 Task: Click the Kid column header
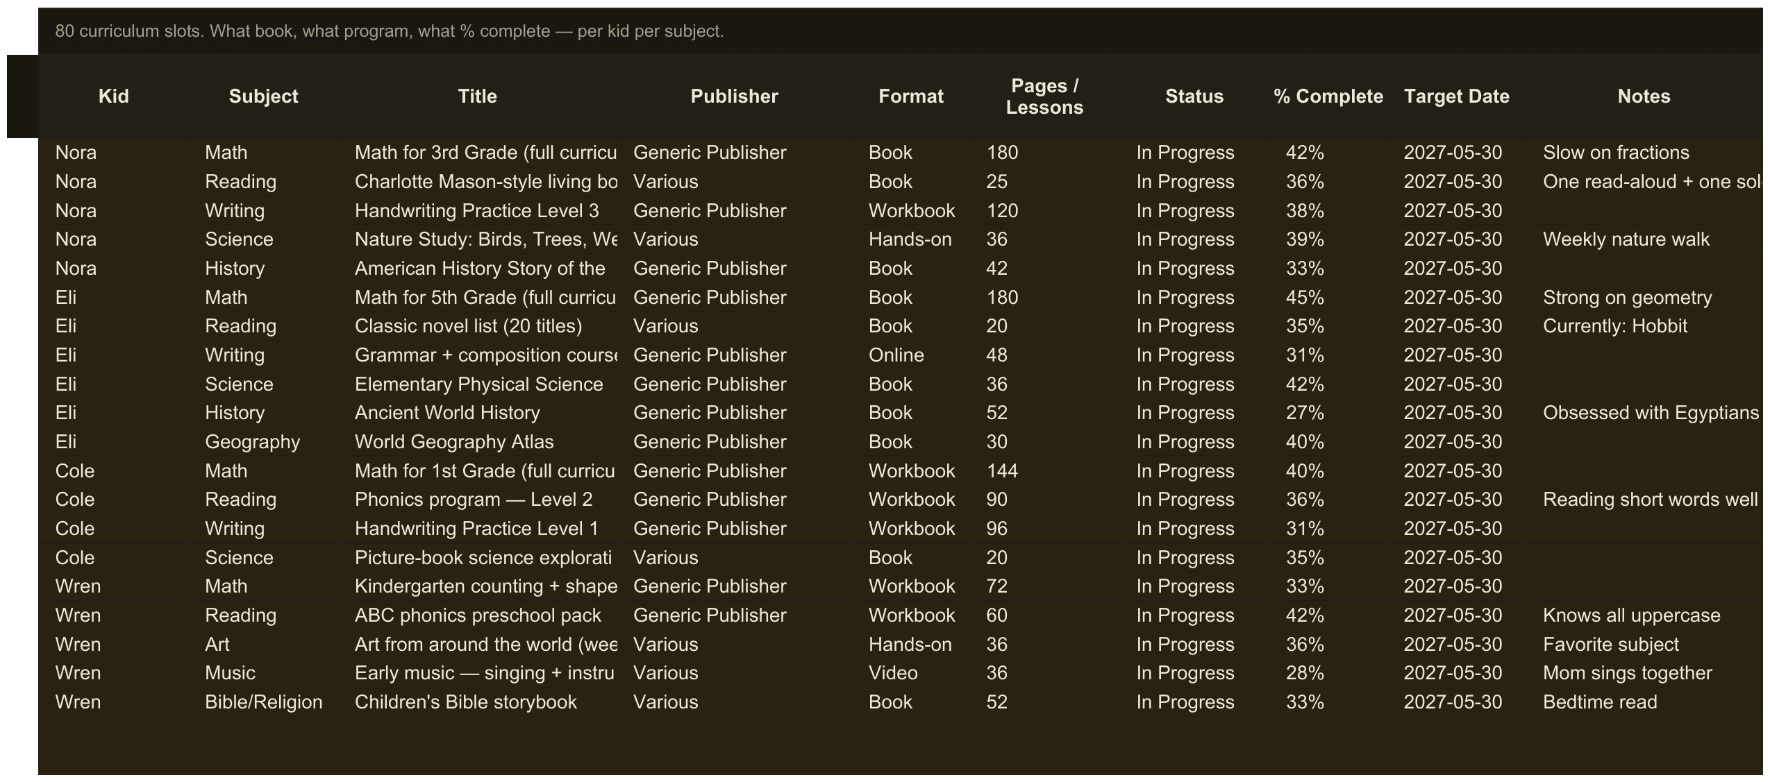[113, 96]
